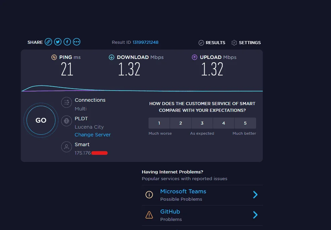Click the 'Possible Problems' status text
Screen dimensions: 331x230
click(x=181, y=199)
